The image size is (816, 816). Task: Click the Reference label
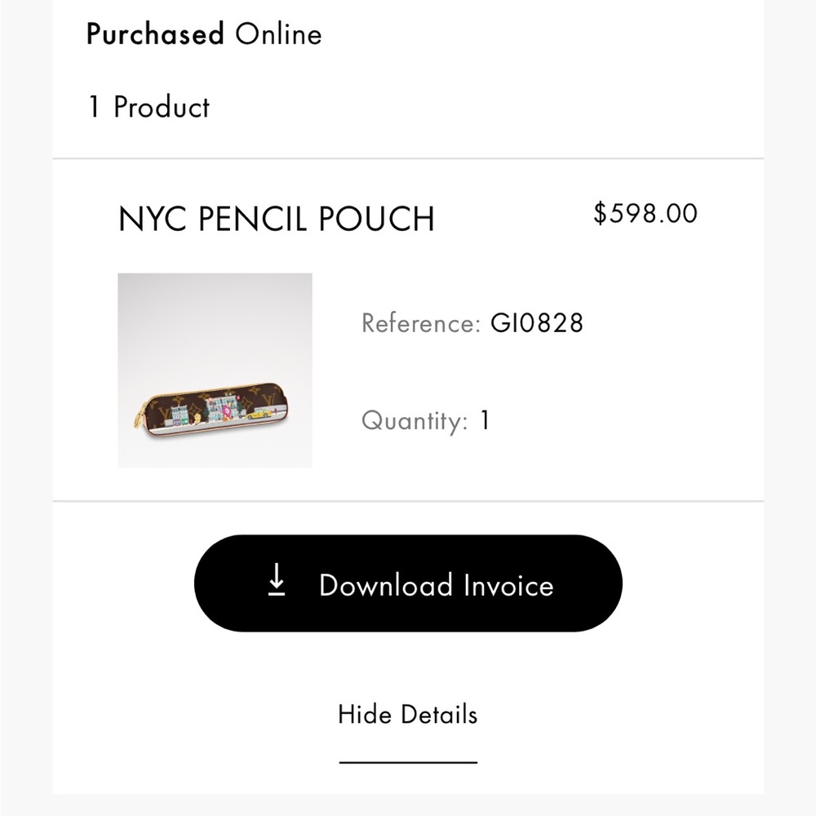click(420, 323)
